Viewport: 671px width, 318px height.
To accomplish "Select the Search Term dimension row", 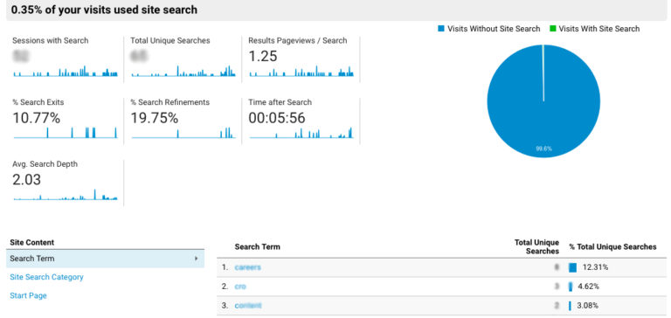I will [105, 259].
